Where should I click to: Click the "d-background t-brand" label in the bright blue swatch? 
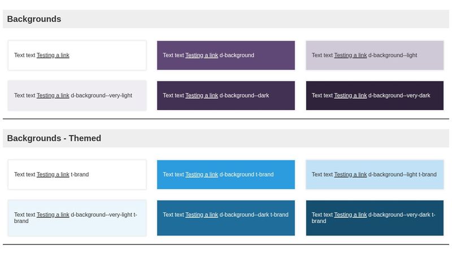247,174
